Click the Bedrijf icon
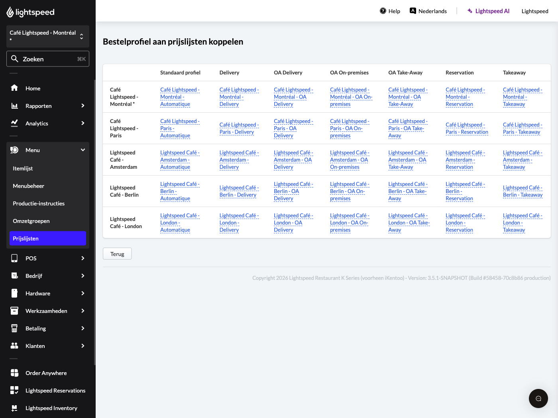Viewport: 558px width, 418px height. coord(14,275)
